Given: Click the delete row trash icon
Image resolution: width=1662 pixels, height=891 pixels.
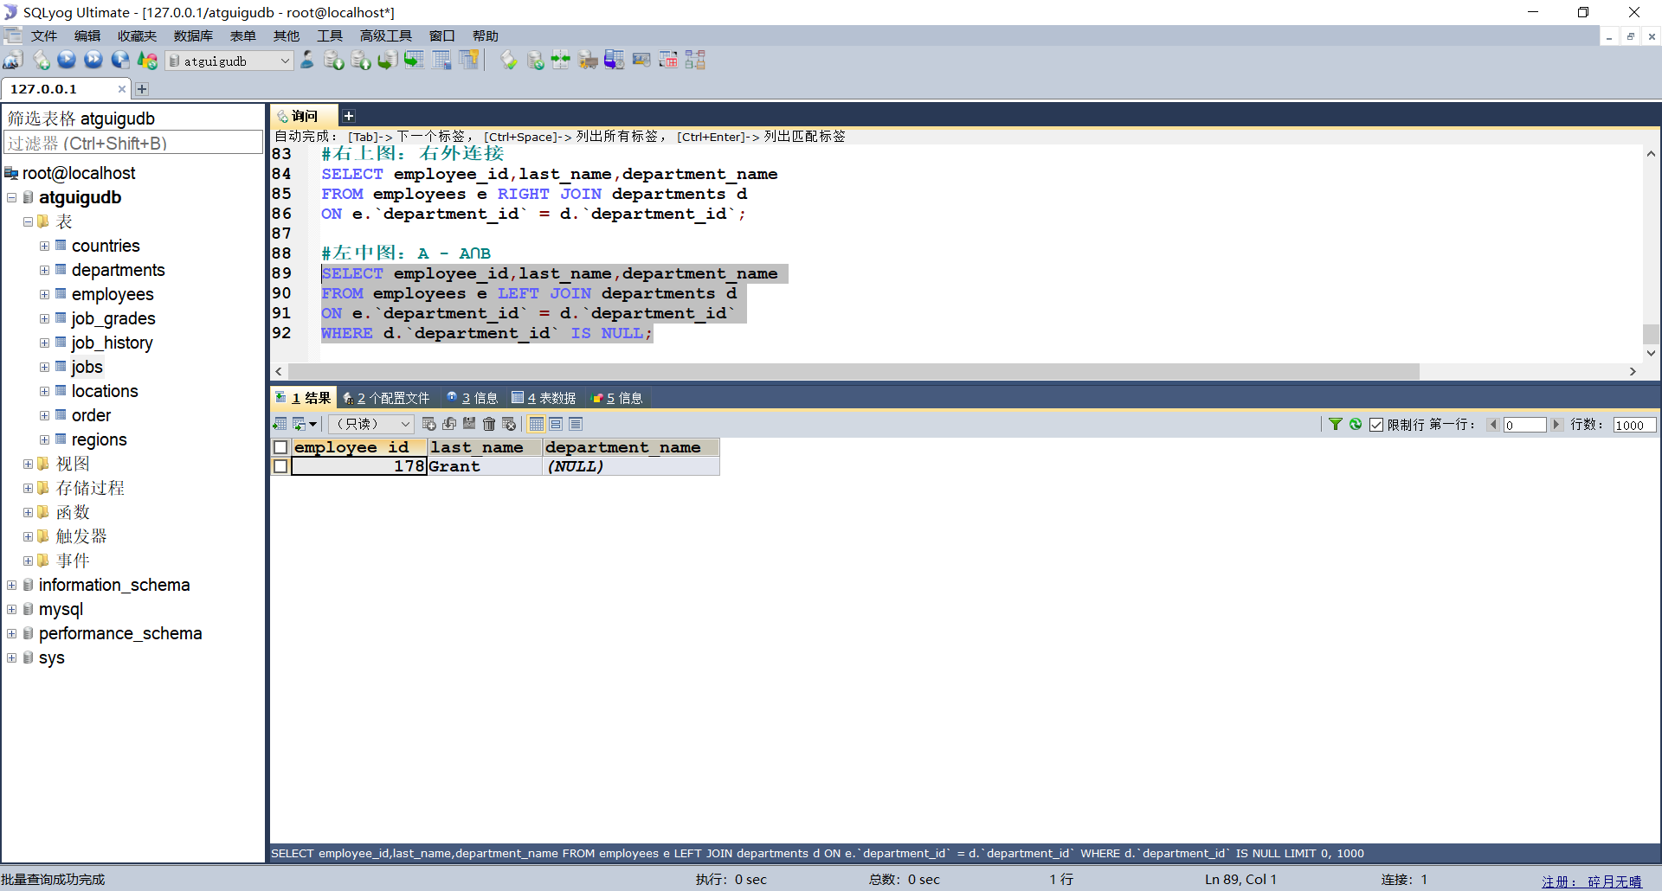Looking at the screenshot, I should pos(489,424).
